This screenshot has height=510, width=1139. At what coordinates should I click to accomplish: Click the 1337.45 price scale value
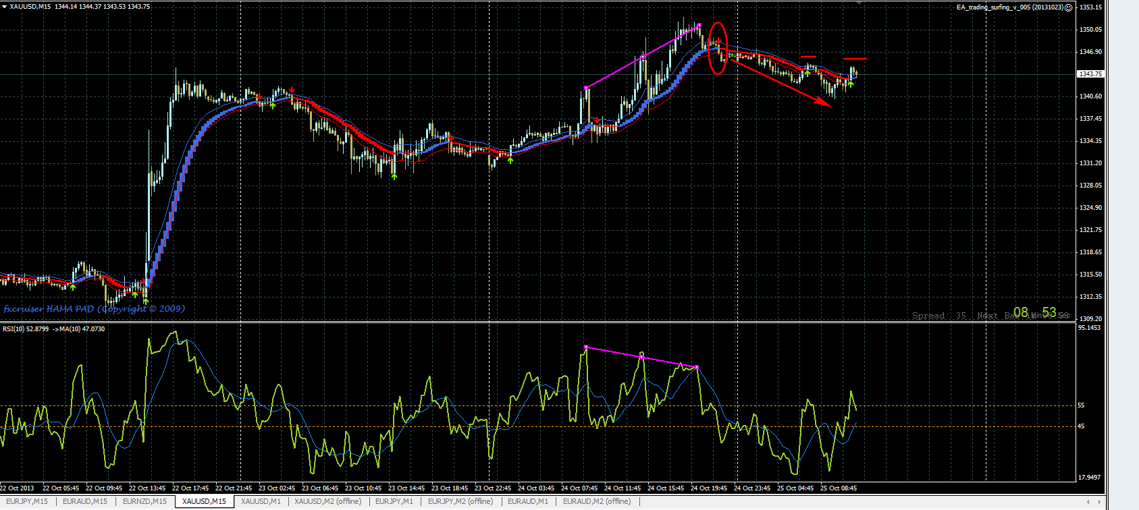point(1091,119)
